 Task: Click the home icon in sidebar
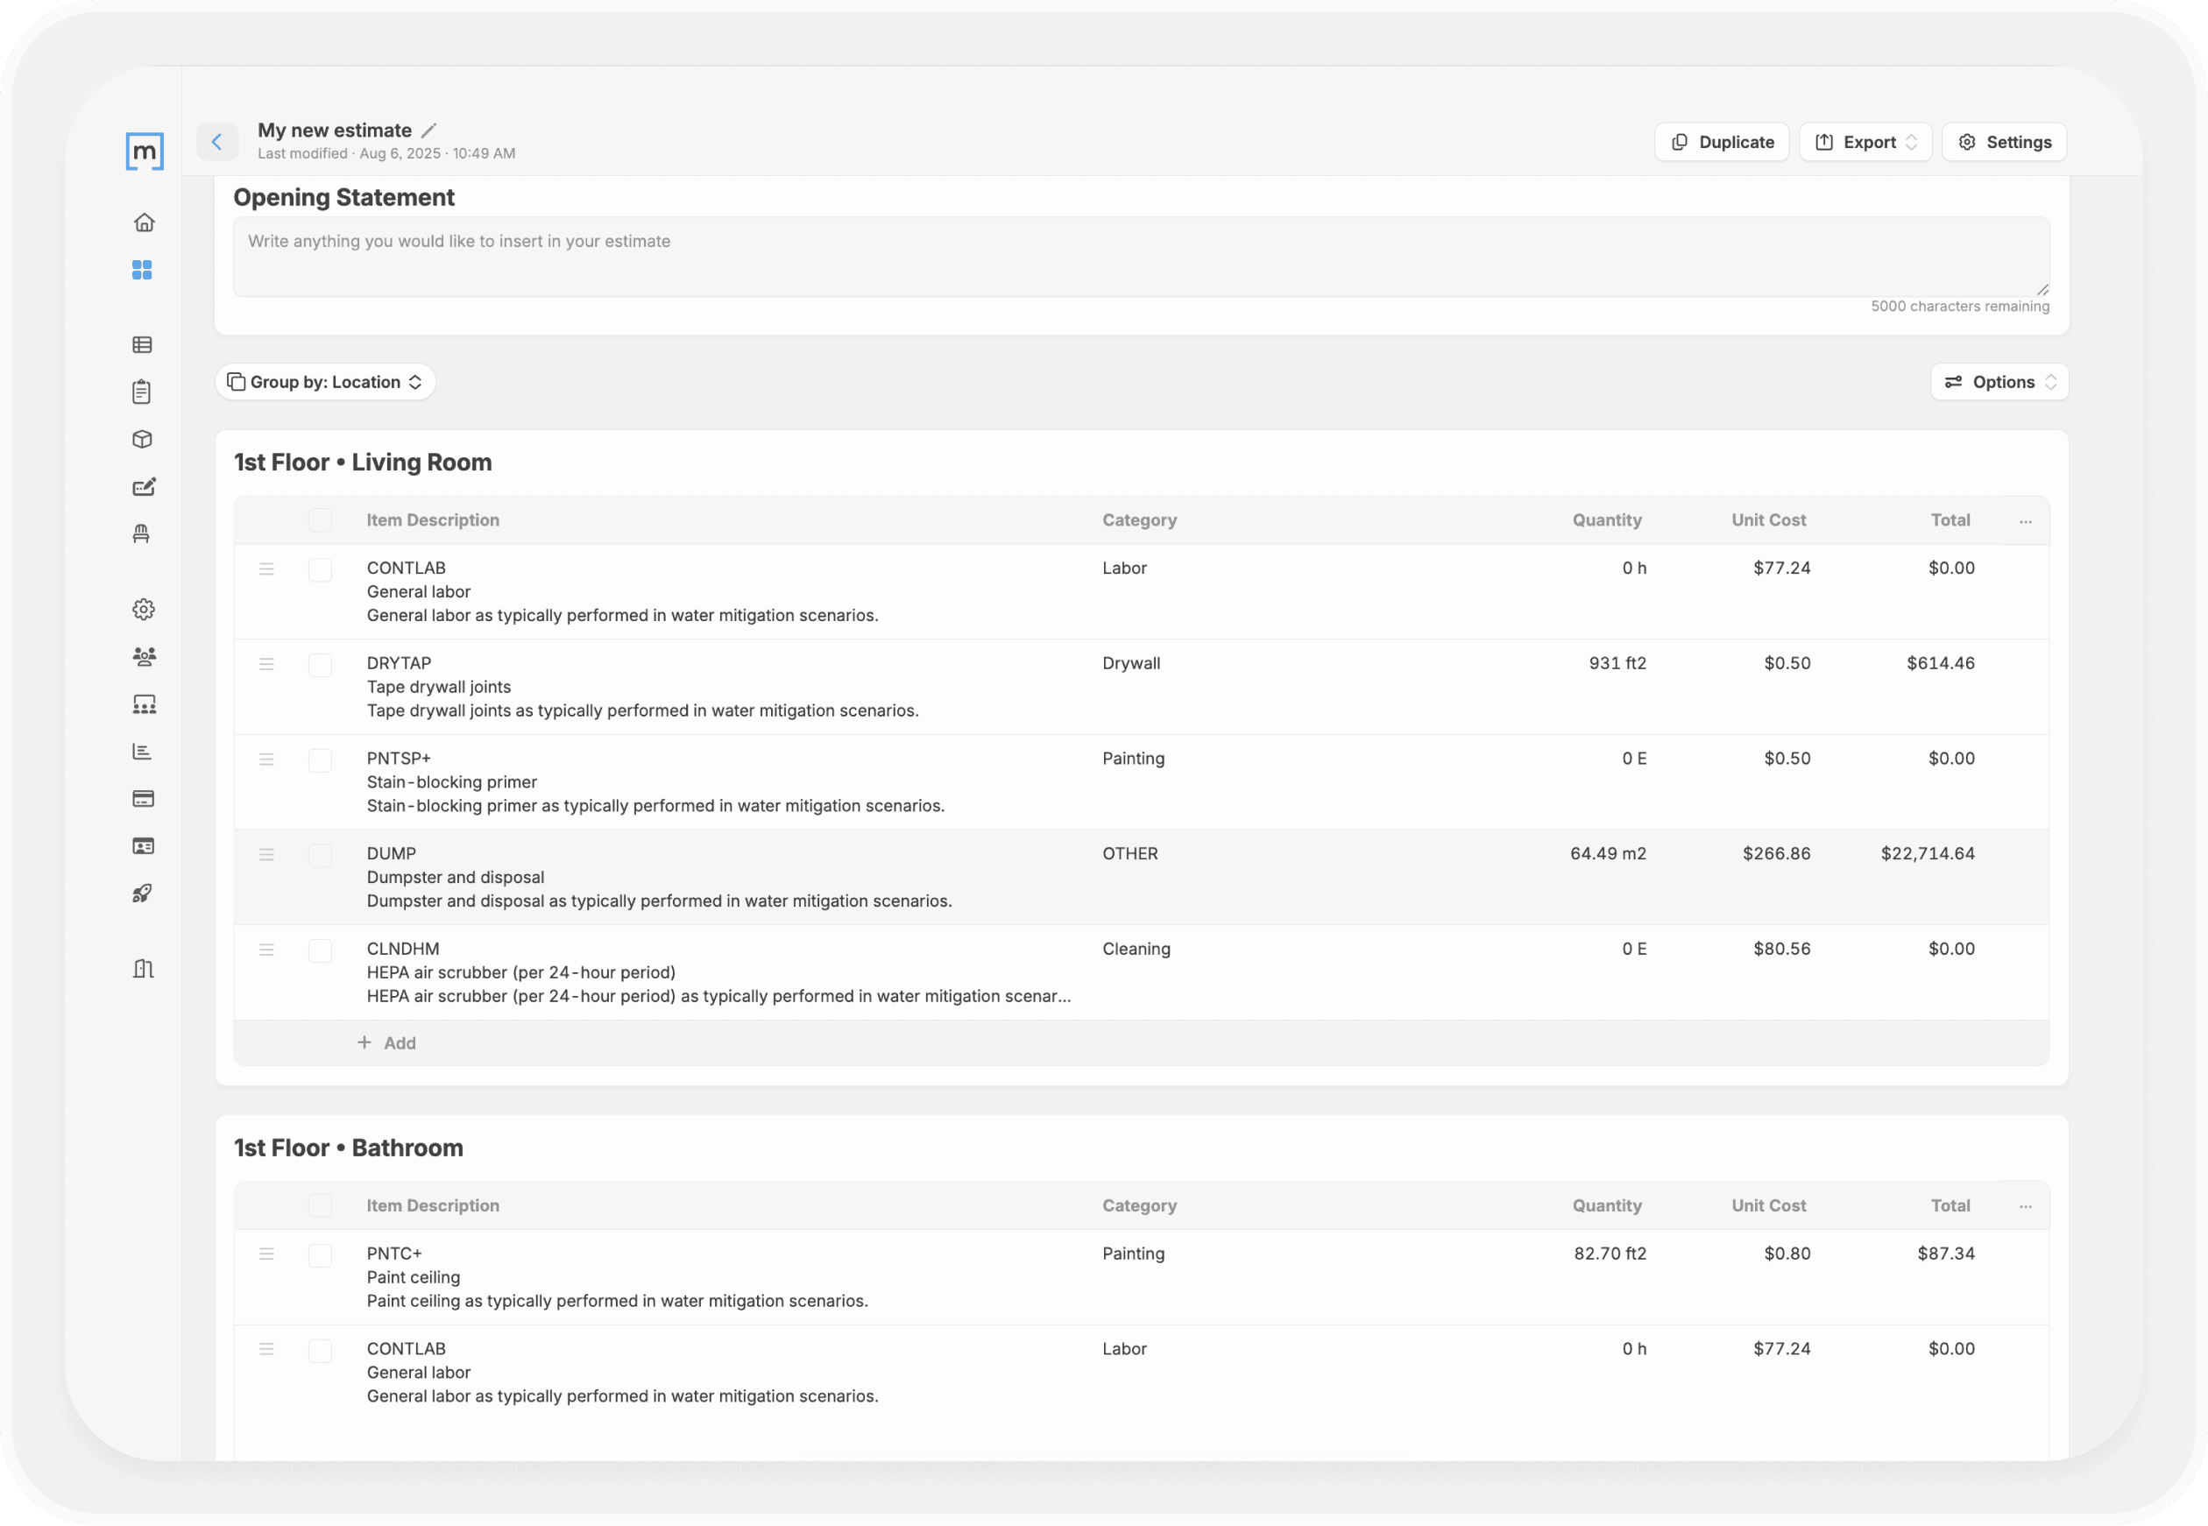click(144, 223)
